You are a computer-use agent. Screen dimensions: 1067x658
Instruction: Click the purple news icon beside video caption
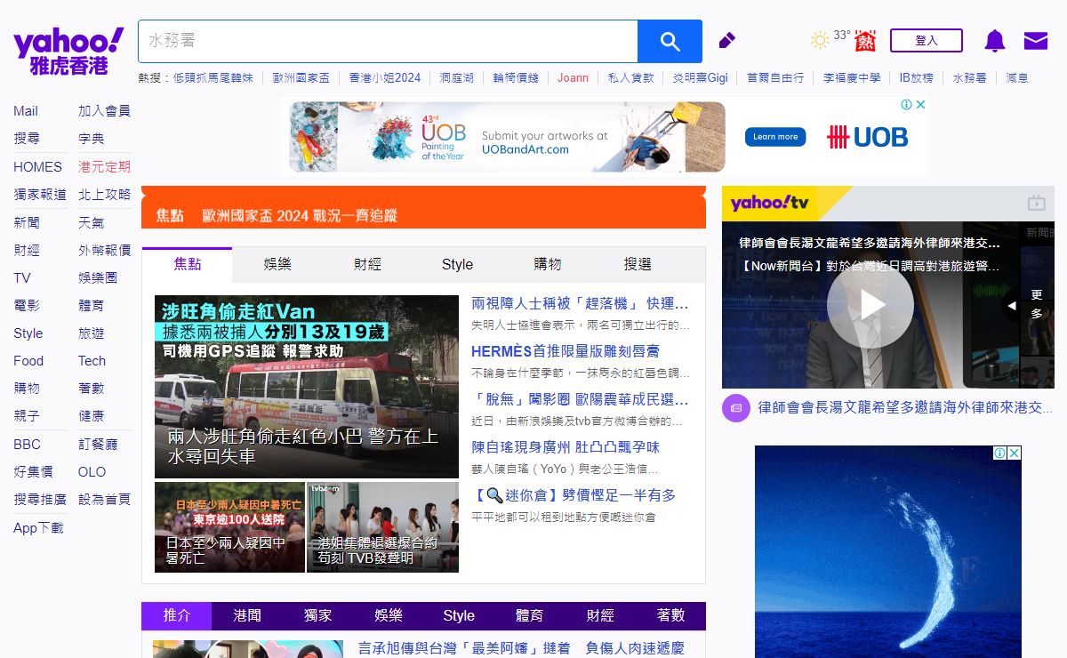[x=736, y=407]
